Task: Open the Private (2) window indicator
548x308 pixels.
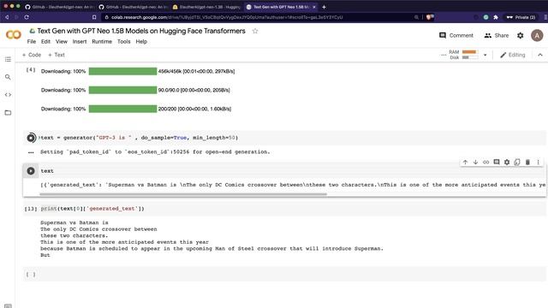Action: point(521,17)
